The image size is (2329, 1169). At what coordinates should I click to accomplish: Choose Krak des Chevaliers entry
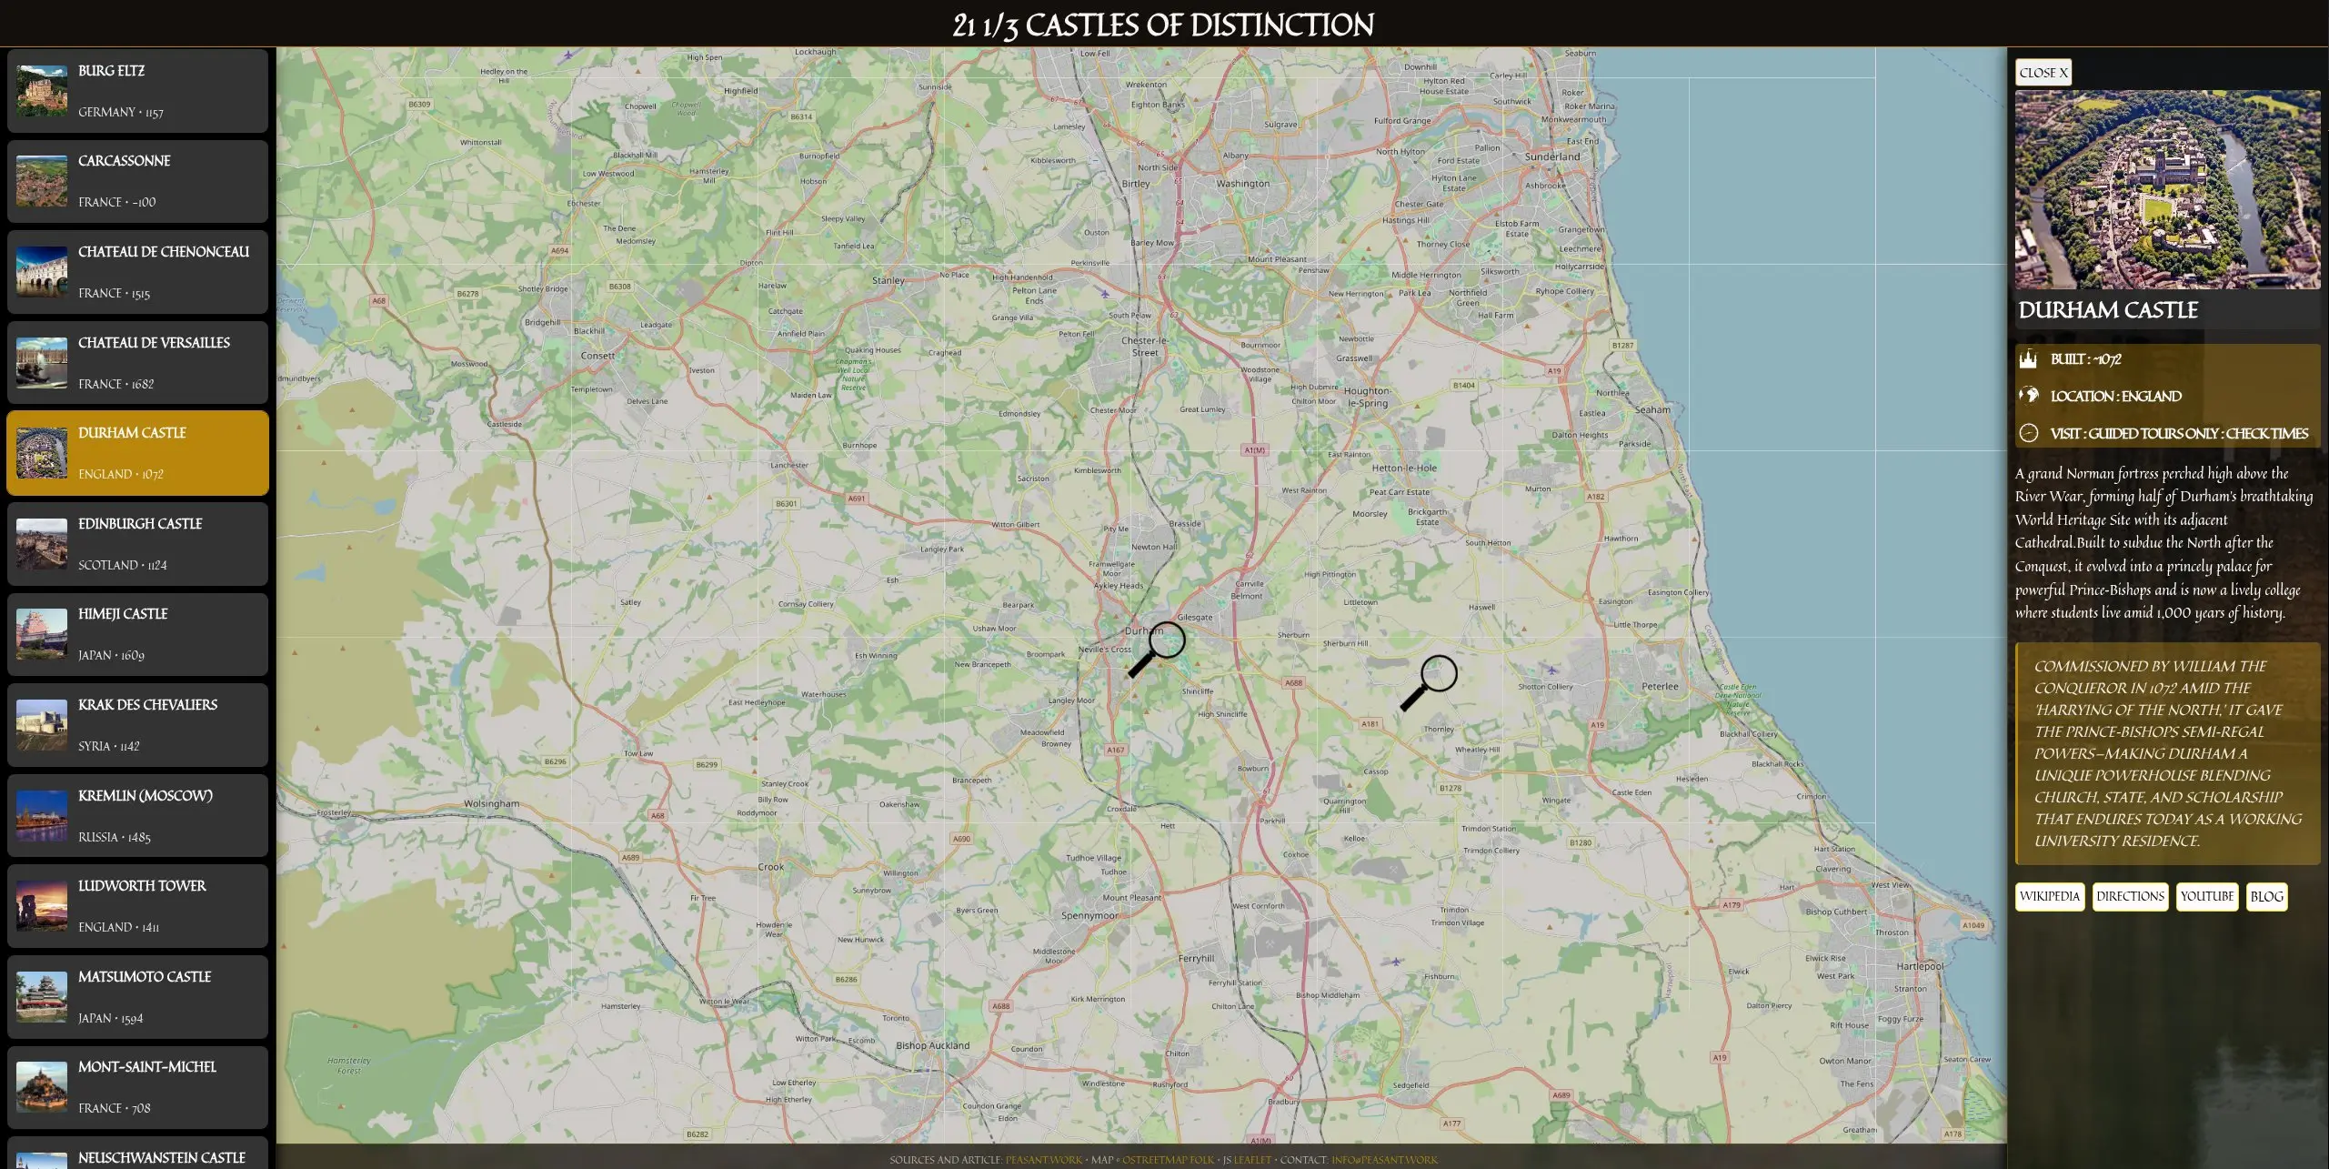pos(138,725)
